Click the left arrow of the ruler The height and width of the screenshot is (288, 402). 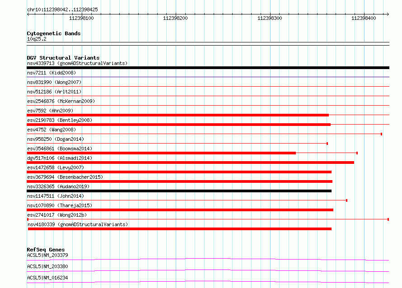pyautogui.click(x=28, y=14)
